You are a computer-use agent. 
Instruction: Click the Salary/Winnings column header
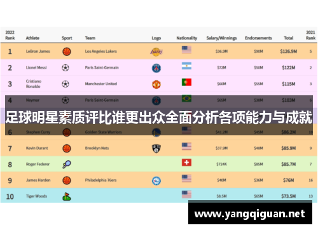coord(221,38)
